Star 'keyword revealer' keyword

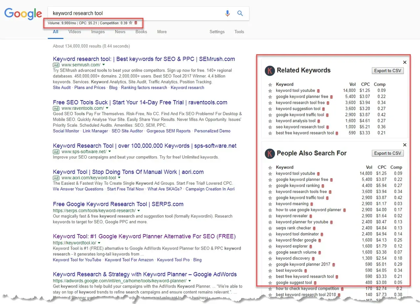(x=270, y=216)
